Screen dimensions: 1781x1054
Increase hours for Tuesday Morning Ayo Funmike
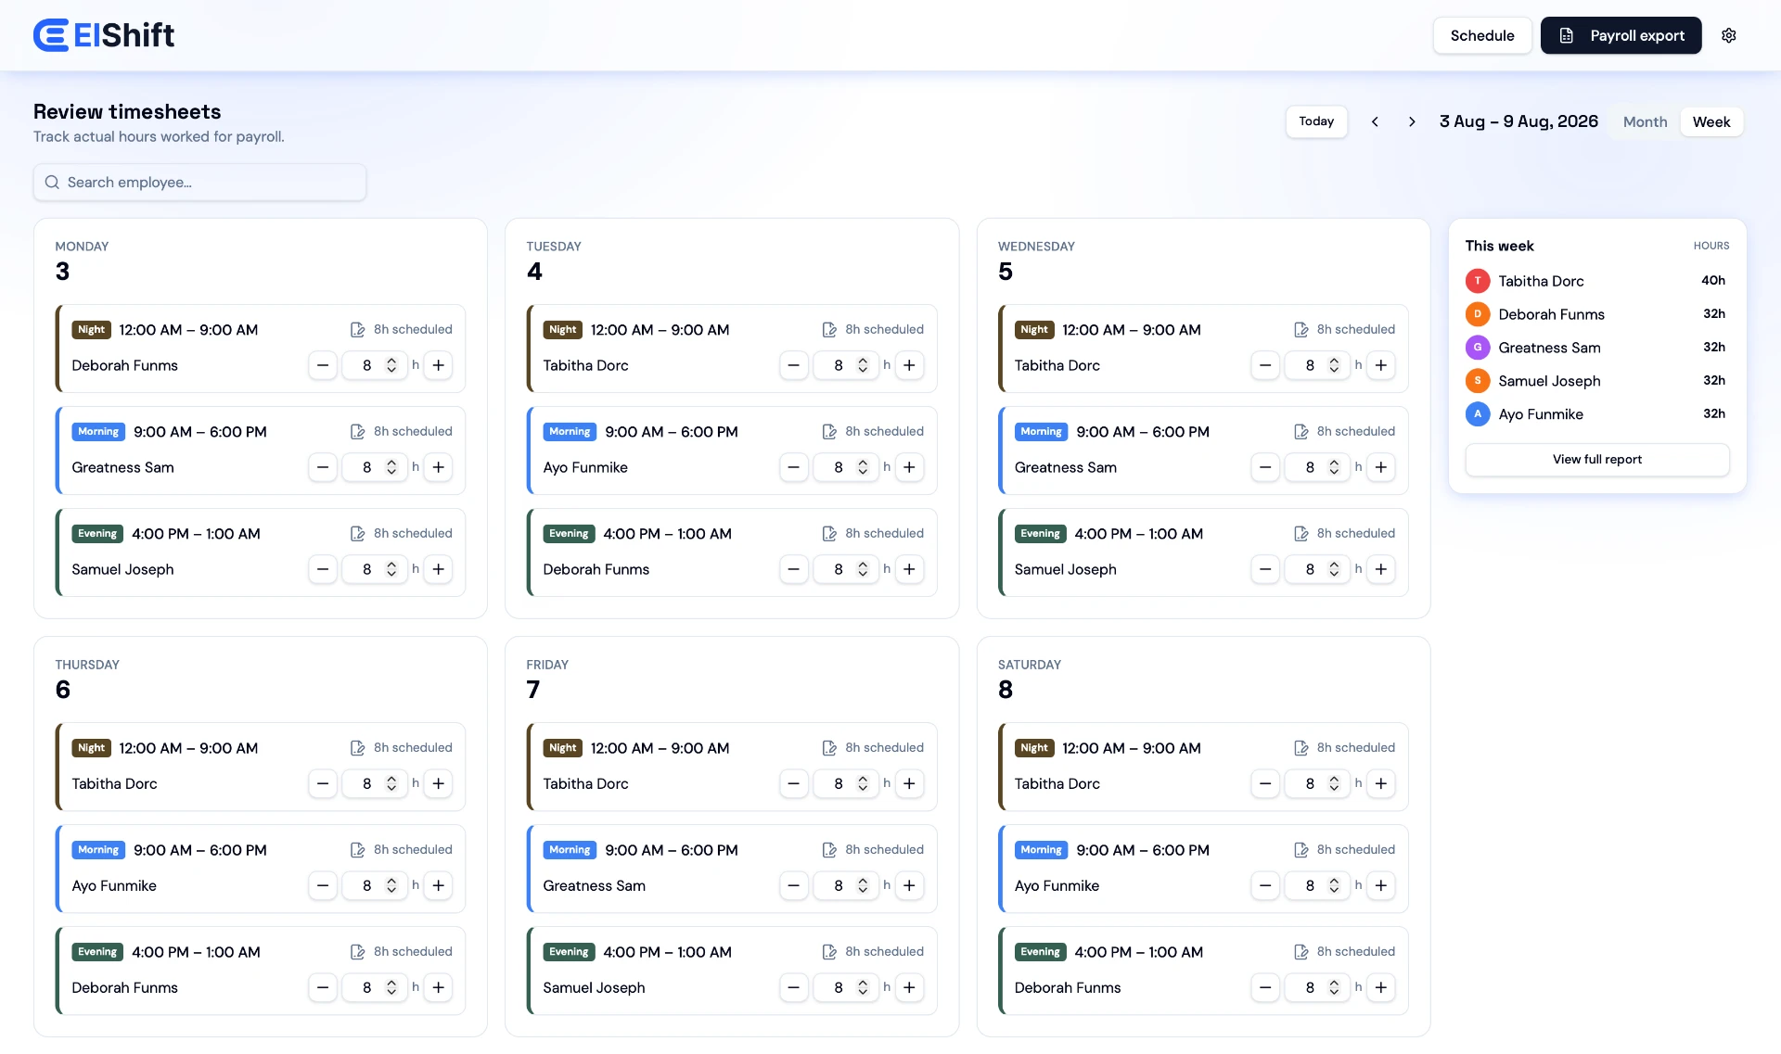(910, 467)
